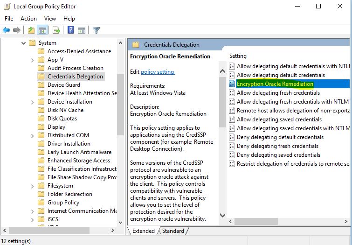Switch to the Standard tab
The height and width of the screenshot is (245, 352).
click(x=173, y=231)
